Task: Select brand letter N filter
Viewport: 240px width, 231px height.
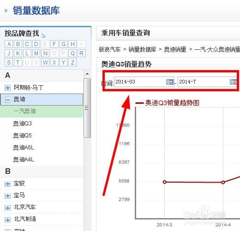Action: tap(45, 53)
